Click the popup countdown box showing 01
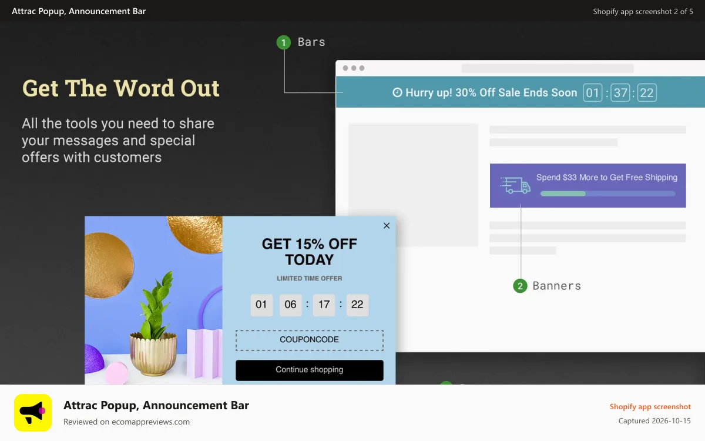The image size is (705, 441). click(261, 305)
